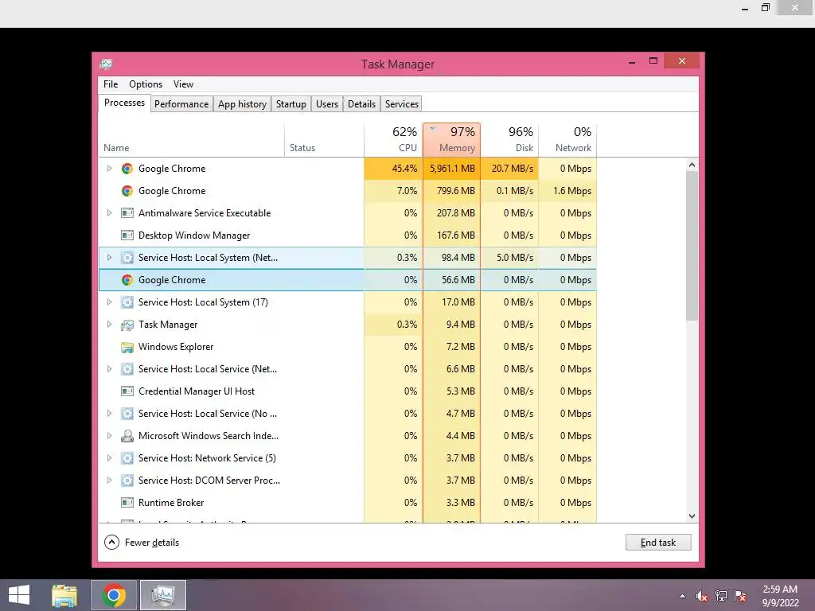Switch to the Services tab

402,104
